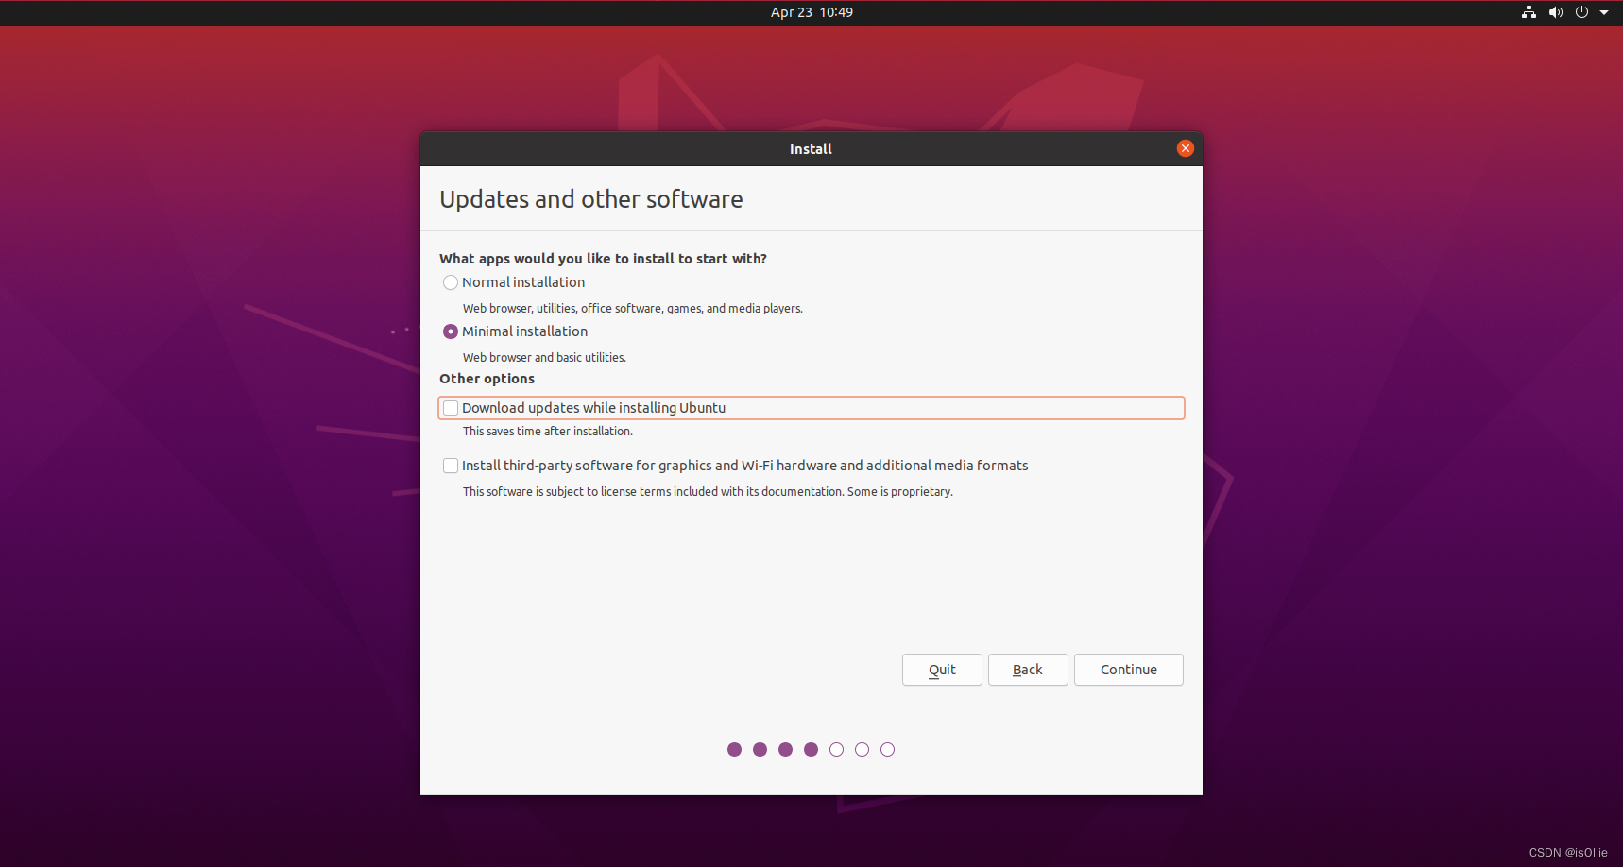
Task: Close the Install window
Action: [1186, 148]
